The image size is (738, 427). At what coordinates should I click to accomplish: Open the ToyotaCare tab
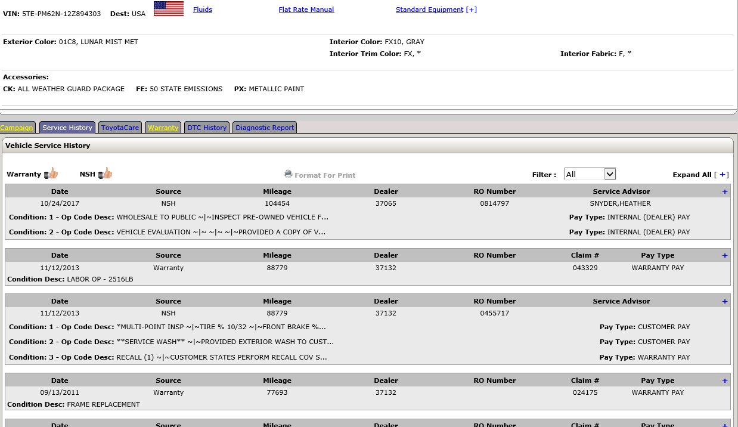pyautogui.click(x=120, y=128)
